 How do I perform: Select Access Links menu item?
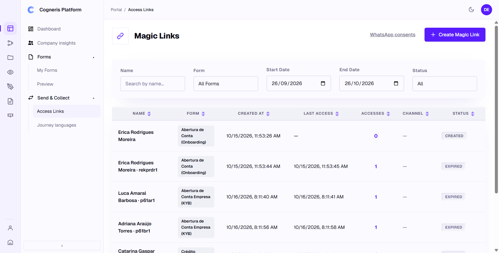tap(67, 111)
